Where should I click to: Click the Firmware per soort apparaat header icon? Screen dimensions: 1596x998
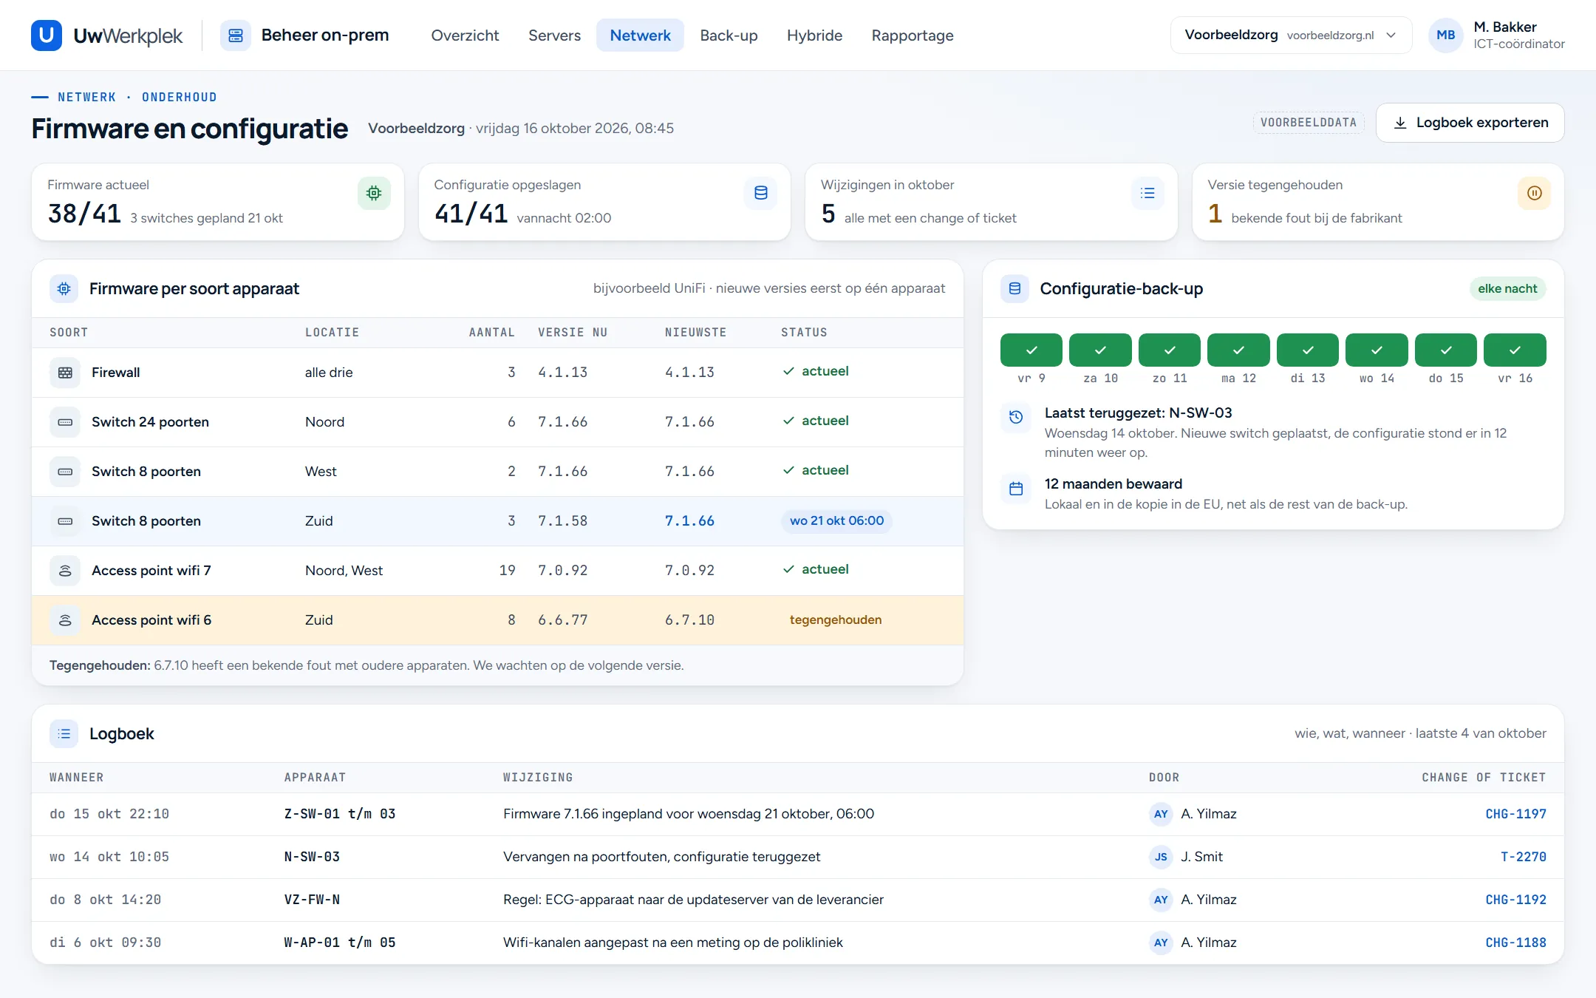[x=64, y=288]
